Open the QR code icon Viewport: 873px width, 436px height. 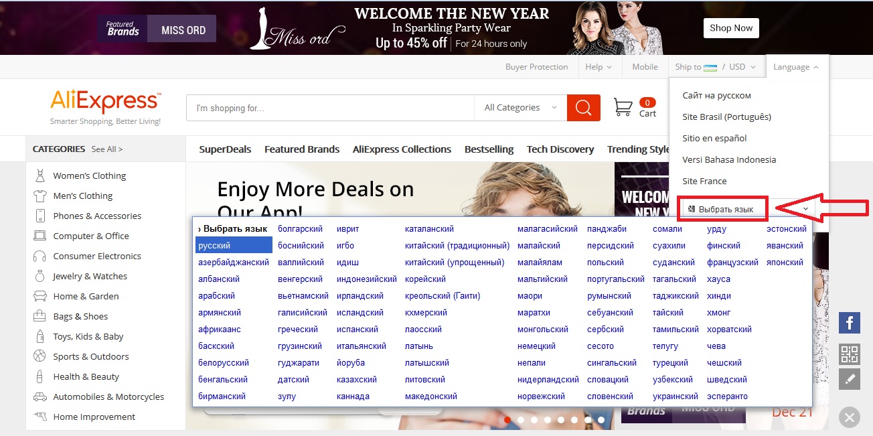pos(850,354)
